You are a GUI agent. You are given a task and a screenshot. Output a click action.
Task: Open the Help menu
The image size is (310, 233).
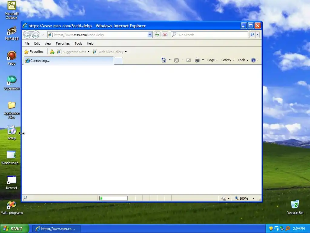(x=90, y=43)
